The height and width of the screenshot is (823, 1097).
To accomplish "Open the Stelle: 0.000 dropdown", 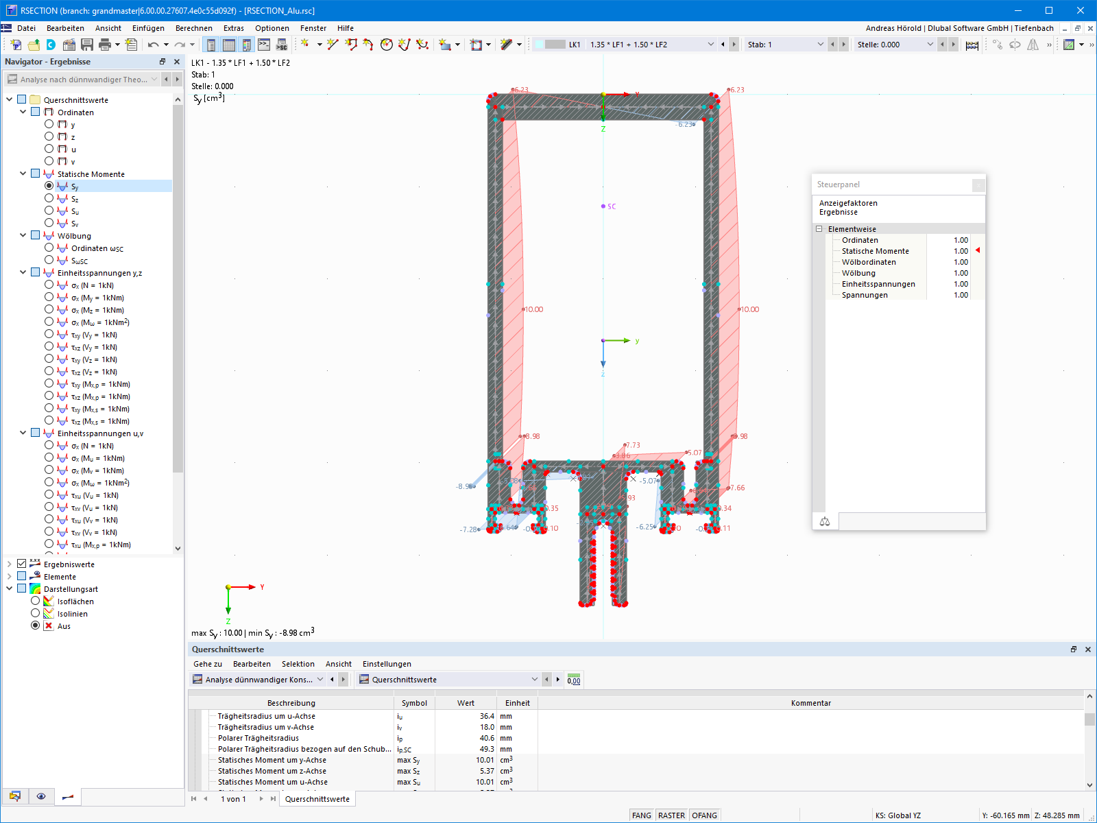I will pyautogui.click(x=930, y=45).
